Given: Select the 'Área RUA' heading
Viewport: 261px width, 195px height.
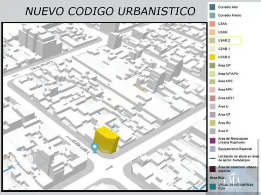Looking at the screenshot, I should coord(217,178).
